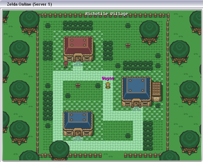Screen dimensions: 203x162
Task: Click the blue roof of the right house
Action: 136,88
